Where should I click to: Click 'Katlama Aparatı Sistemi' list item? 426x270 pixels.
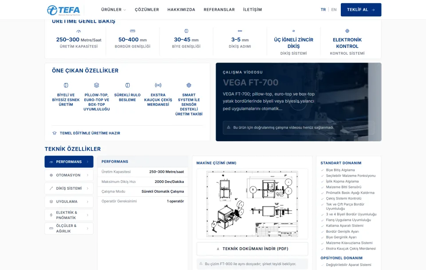point(344,226)
